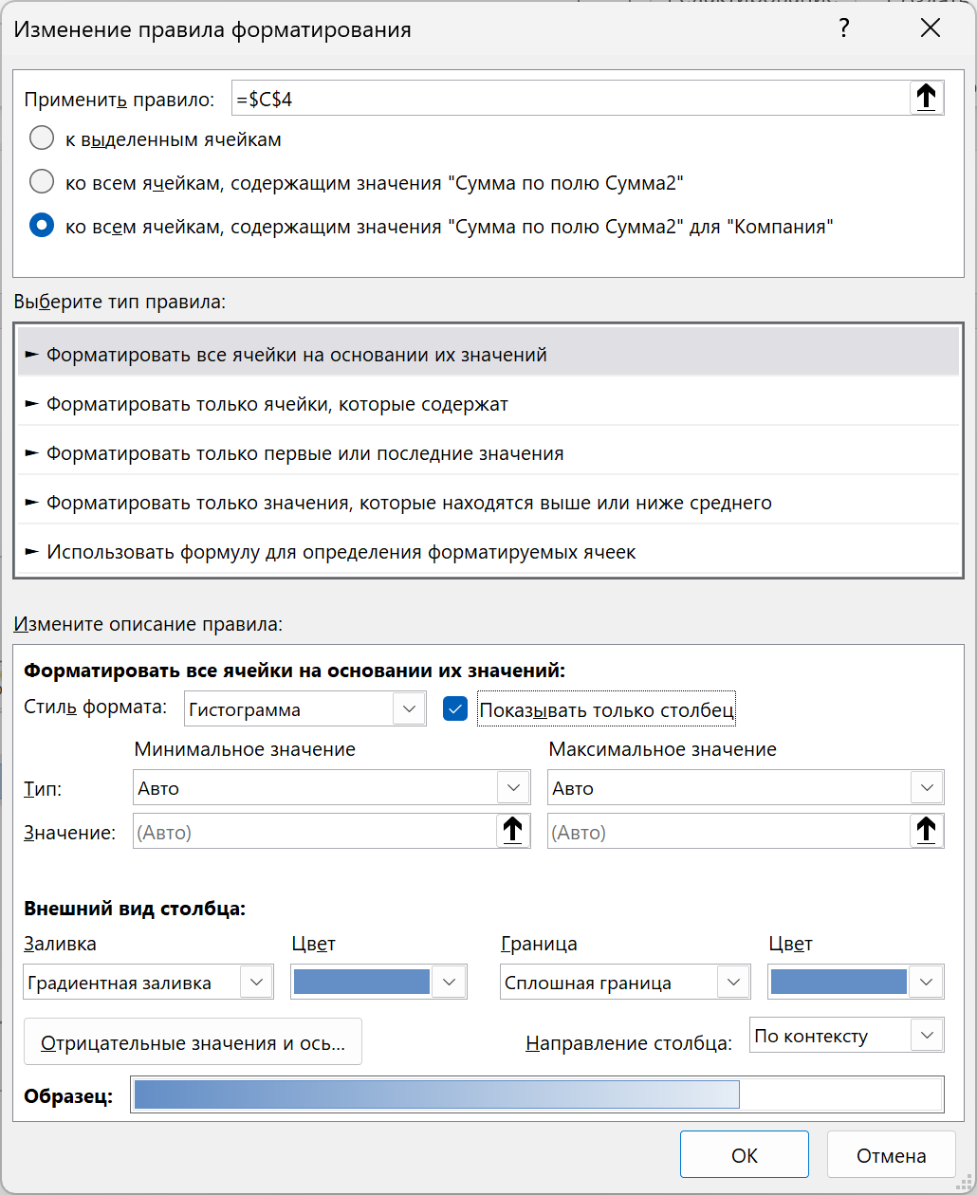Choose all cells with 'Сумма по полю Сумма2' values
977x1195 pixels.
point(42,181)
